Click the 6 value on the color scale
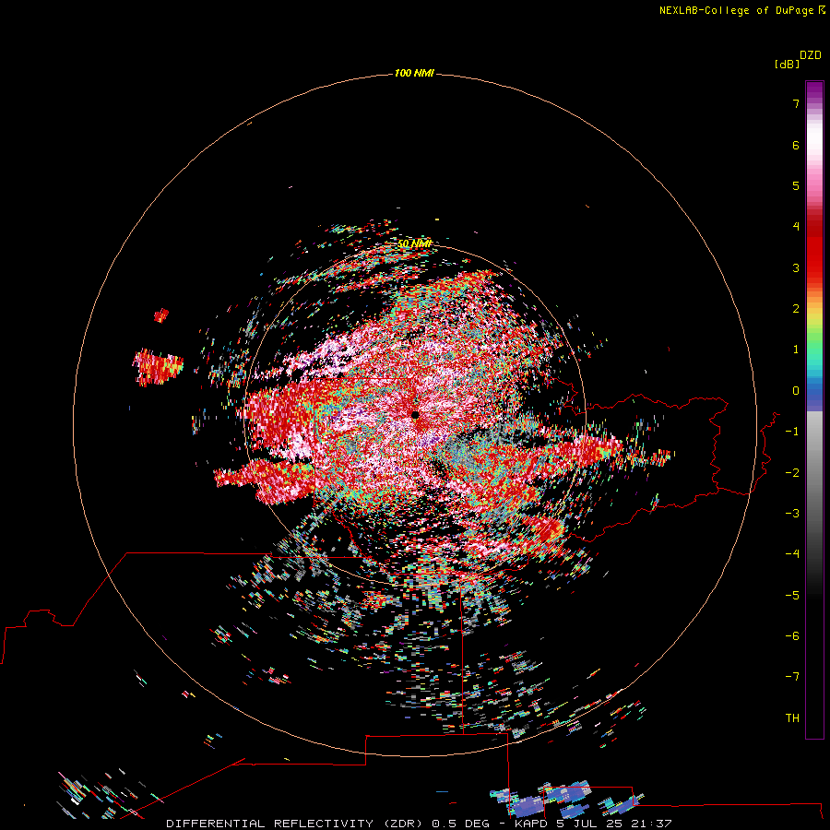Screen dimensions: 830x830 point(796,145)
